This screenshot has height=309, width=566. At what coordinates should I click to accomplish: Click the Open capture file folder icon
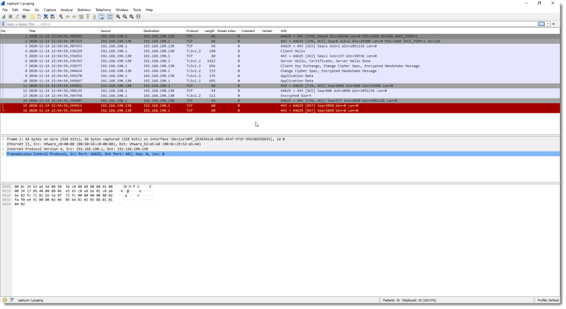(32, 17)
